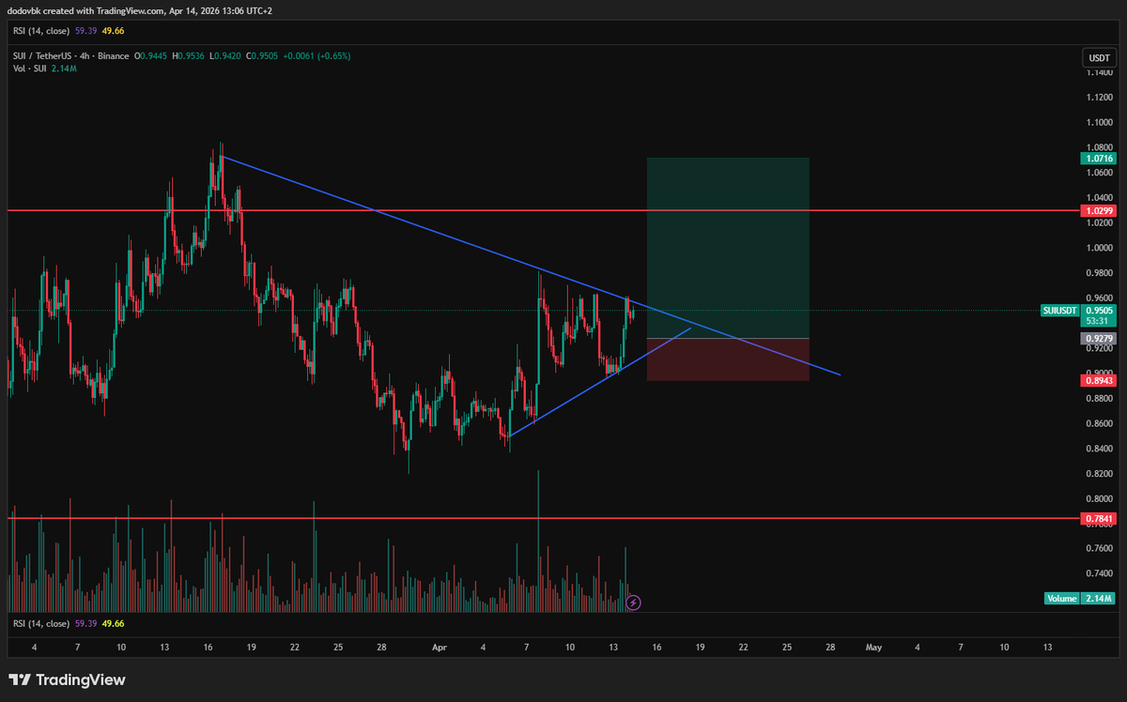This screenshot has height=702, width=1127.
Task: Click the SUI / TetherUS symbol legend
Action: 70,56
